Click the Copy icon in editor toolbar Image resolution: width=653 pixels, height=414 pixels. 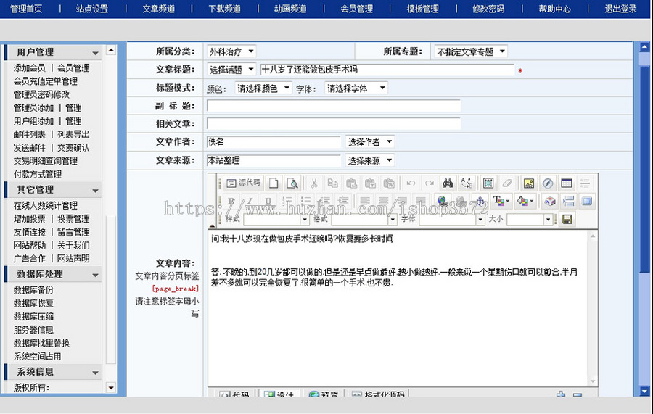[332, 183]
